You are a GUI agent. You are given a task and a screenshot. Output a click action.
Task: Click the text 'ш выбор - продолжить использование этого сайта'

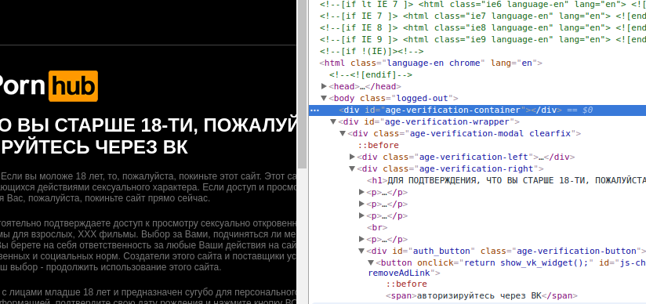[111, 266]
